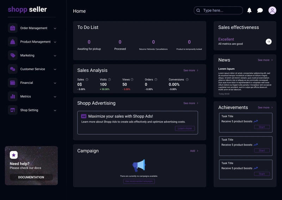Open the Metrics menu
This screenshot has width=282, height=200.
click(x=32, y=96)
